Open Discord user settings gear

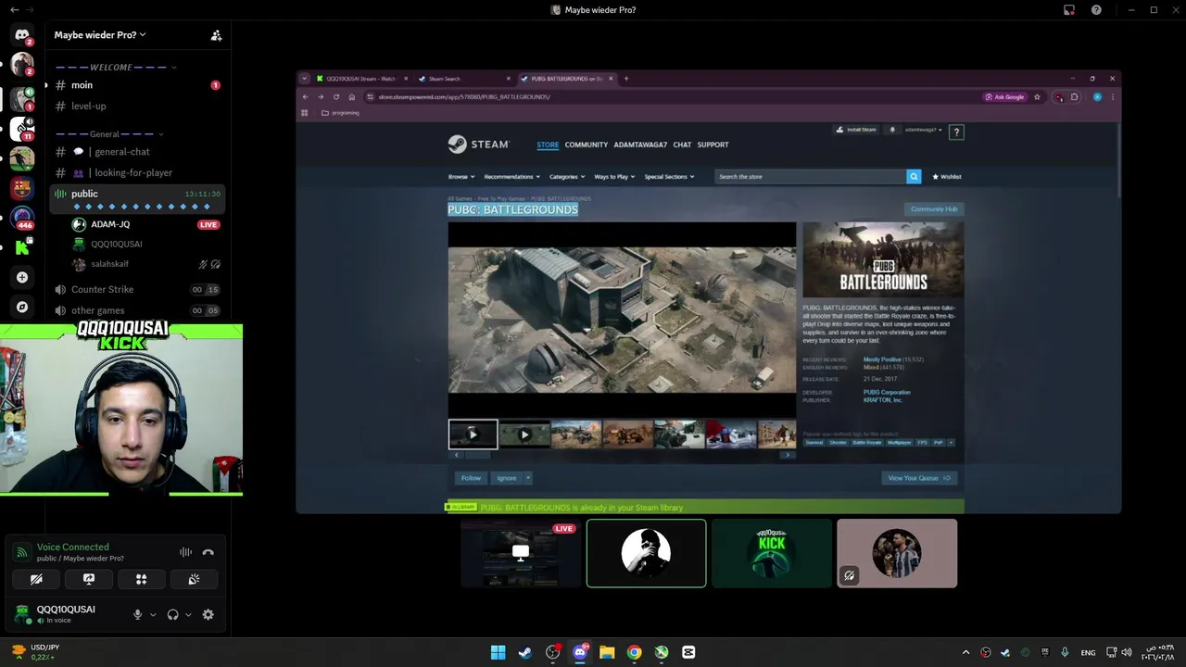coord(208,614)
